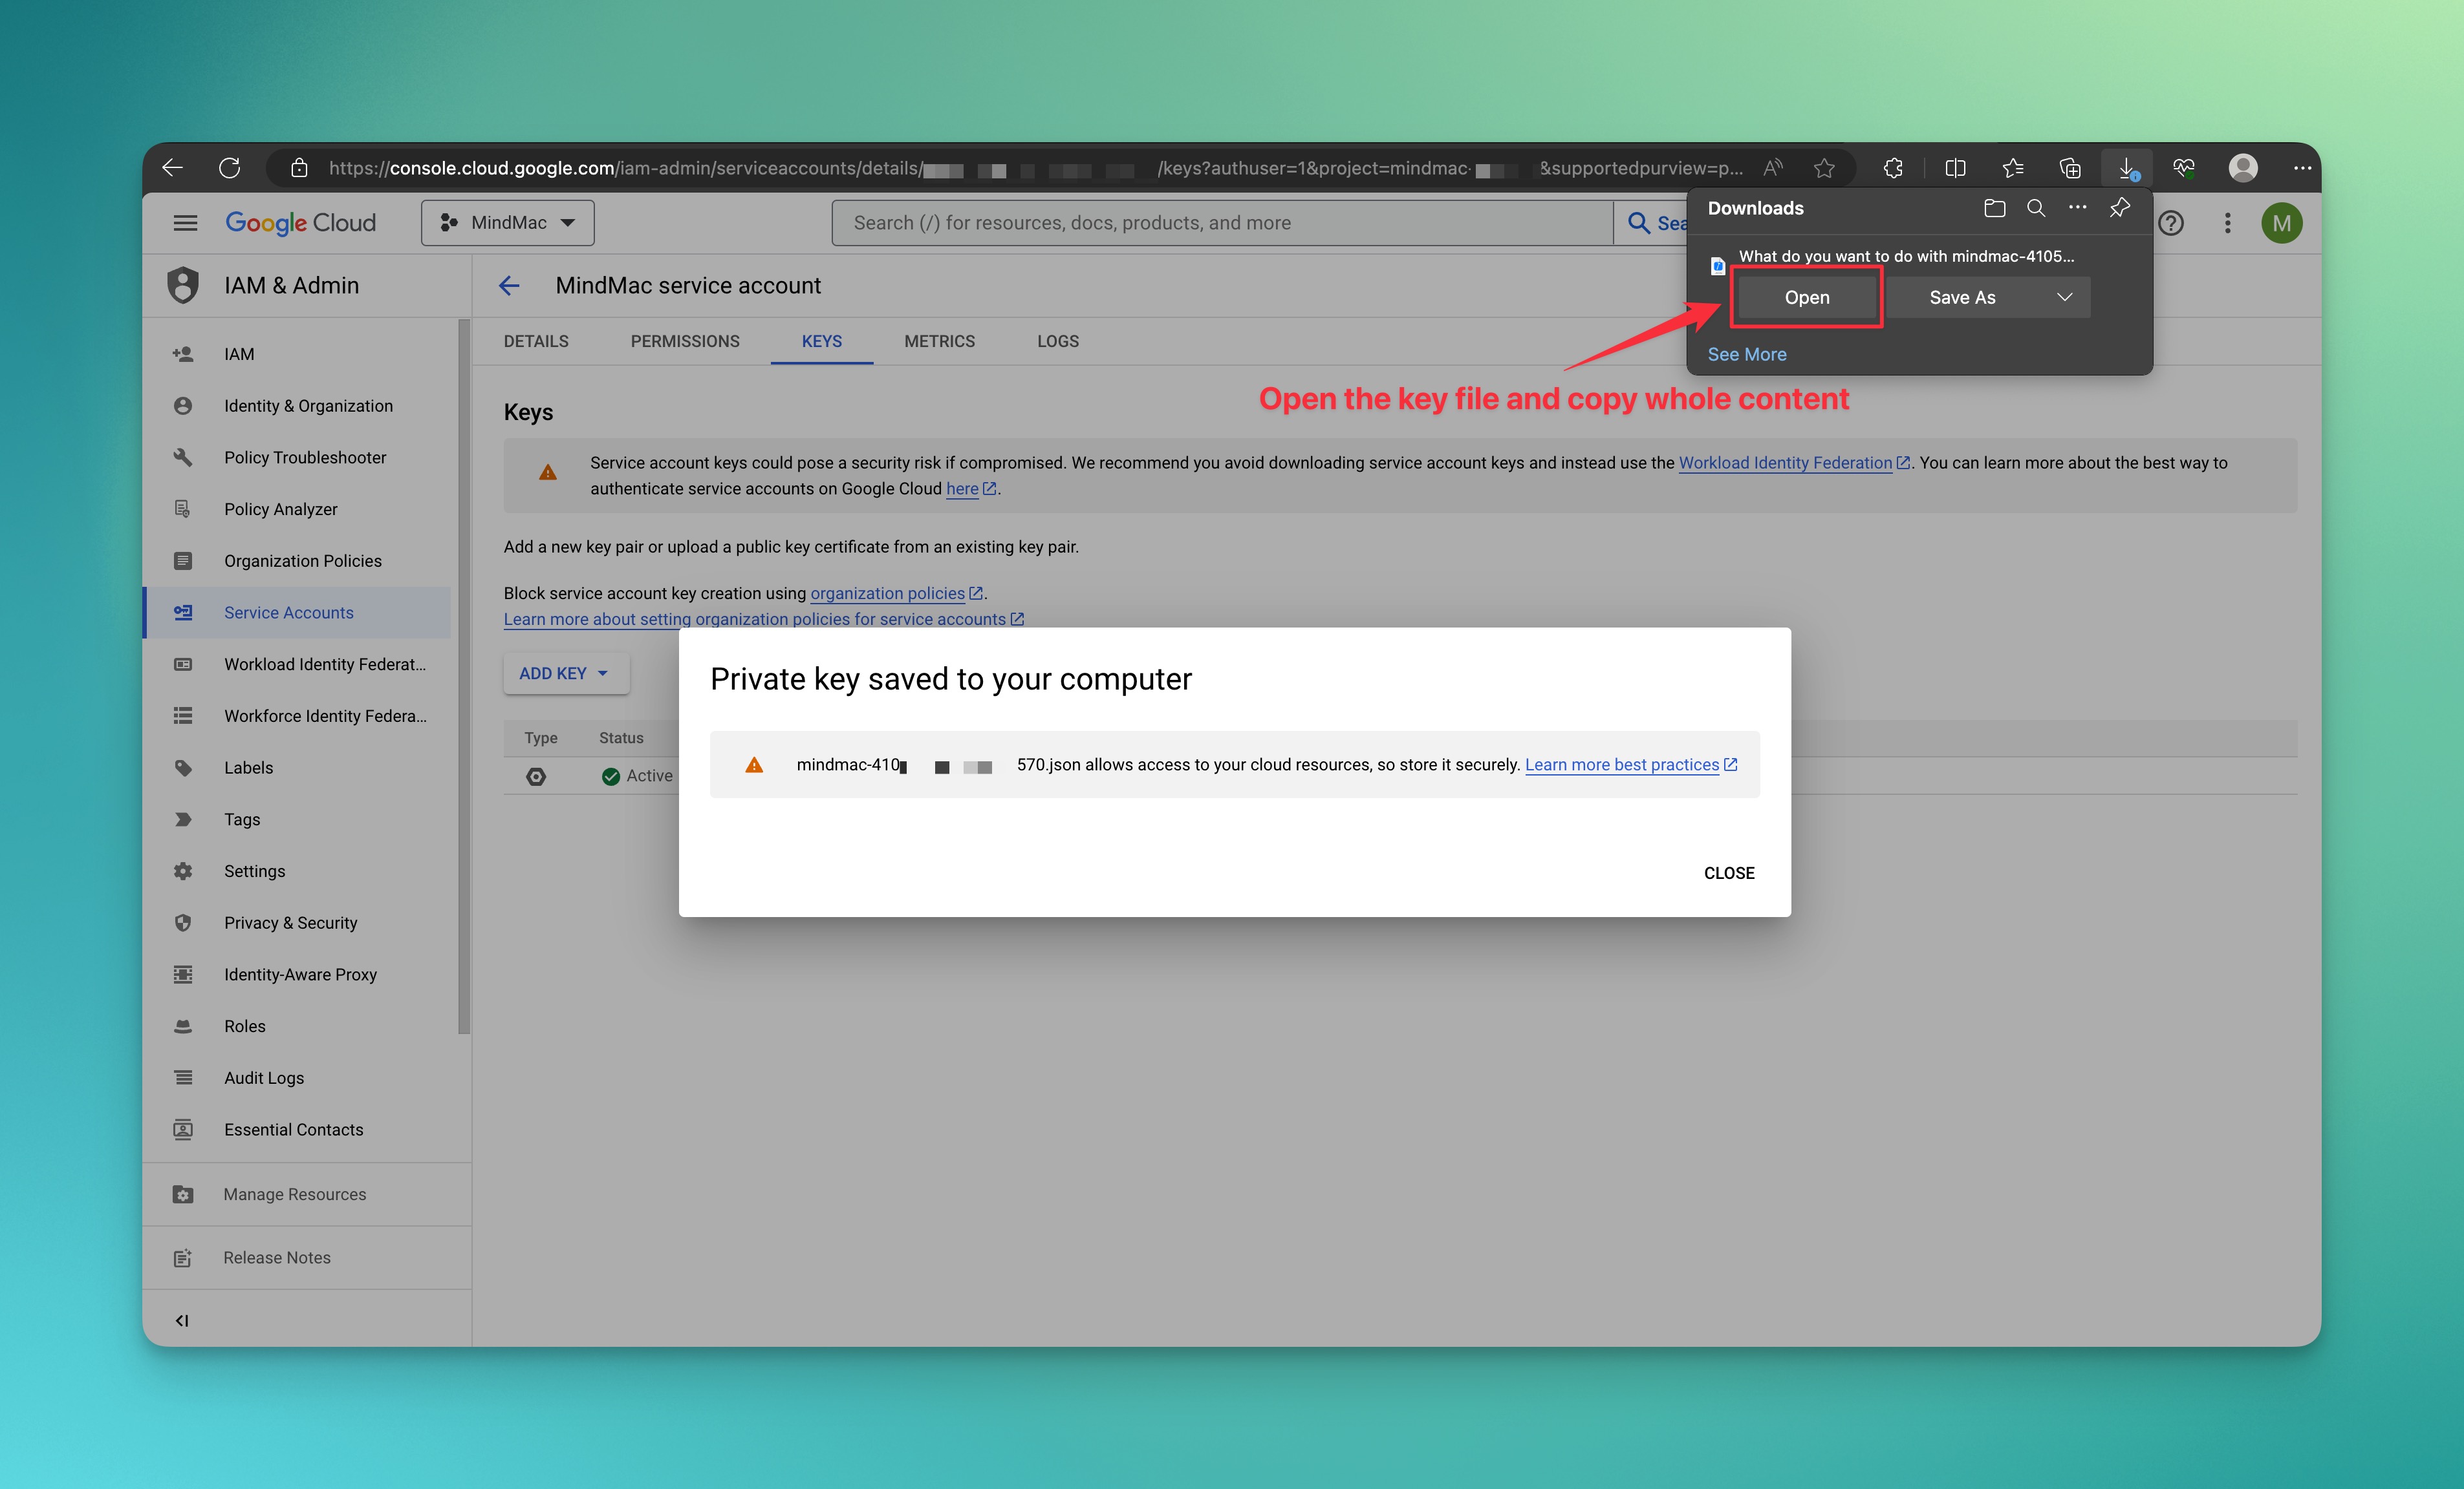Screen dimensions: 2464x1489
Task: Bookmark this page with the star icon
Action: (x=1824, y=168)
